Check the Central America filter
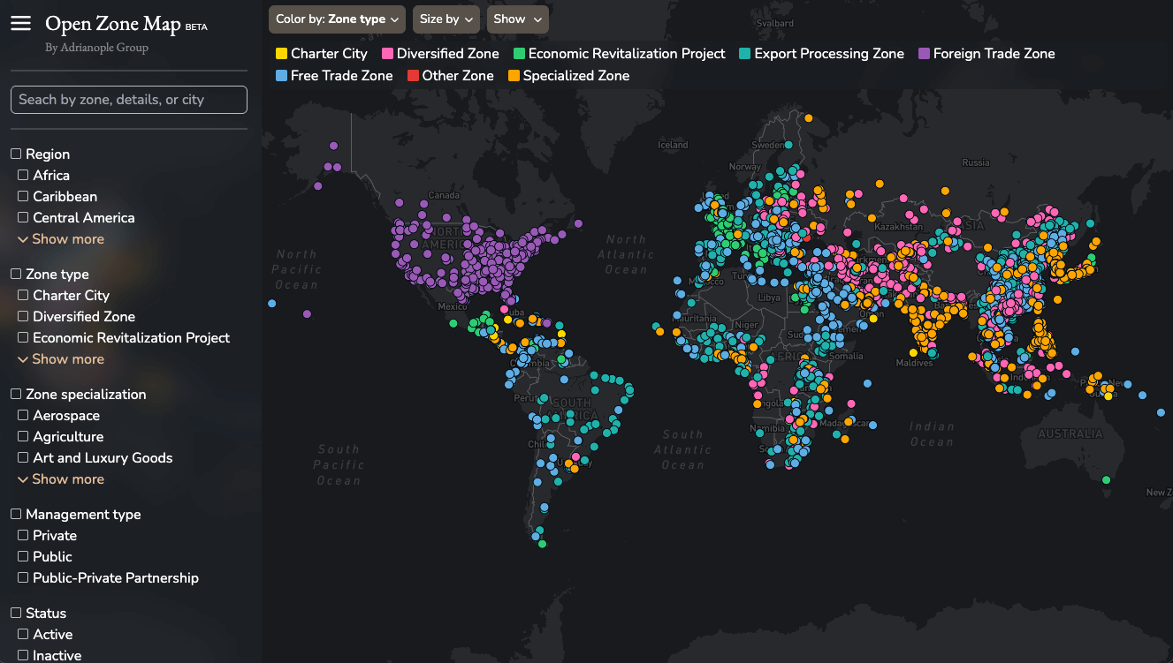 click(23, 218)
